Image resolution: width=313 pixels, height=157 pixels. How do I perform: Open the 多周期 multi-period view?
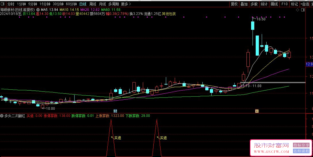(114, 4)
